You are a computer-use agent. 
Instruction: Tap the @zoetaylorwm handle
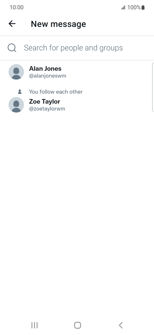47,109
